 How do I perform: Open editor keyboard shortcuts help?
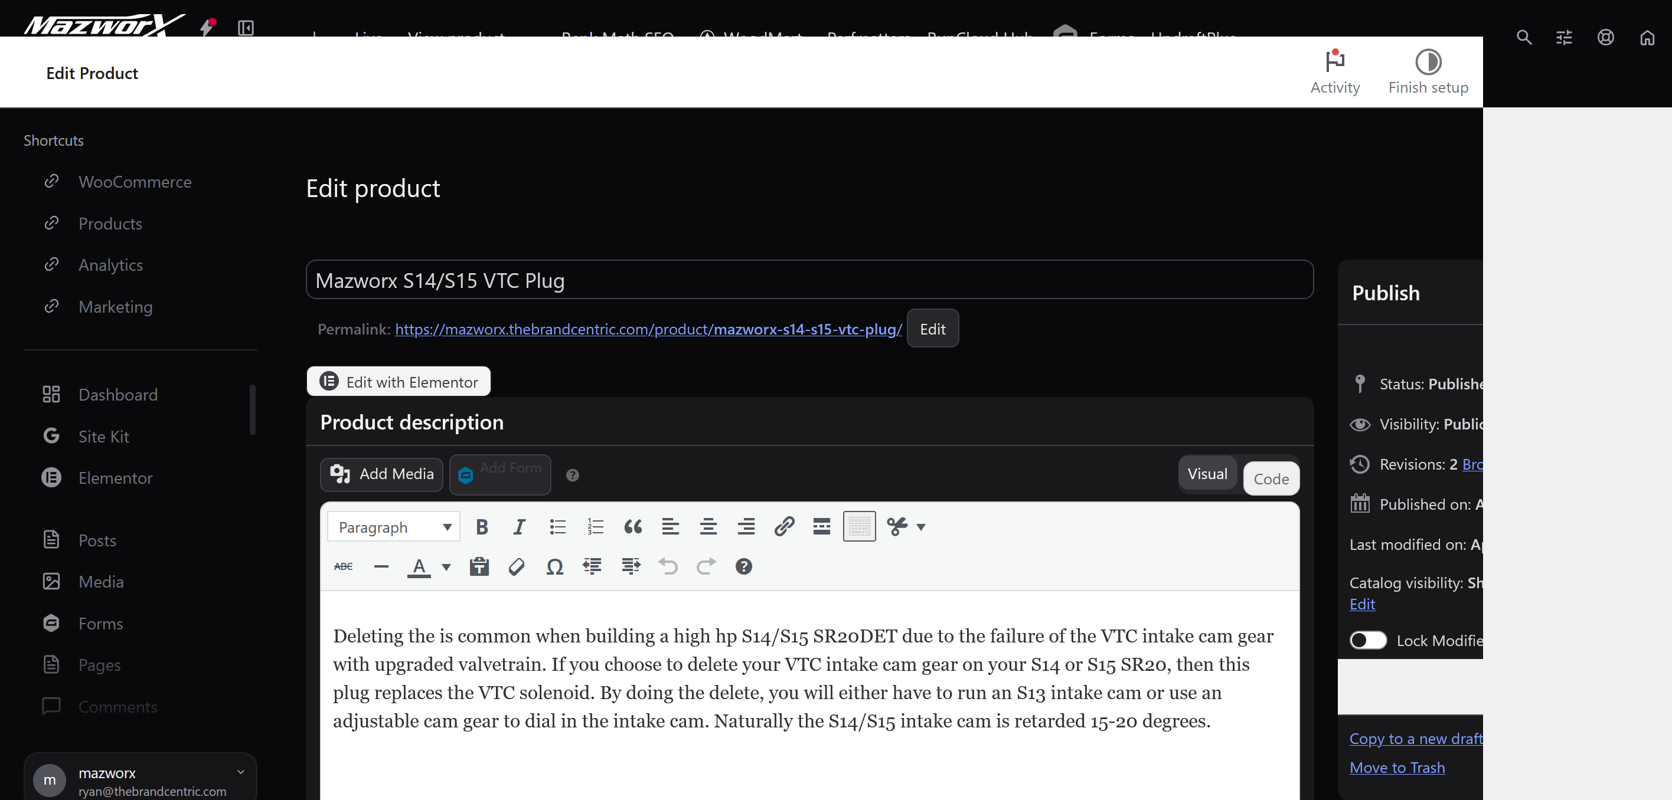tap(744, 566)
